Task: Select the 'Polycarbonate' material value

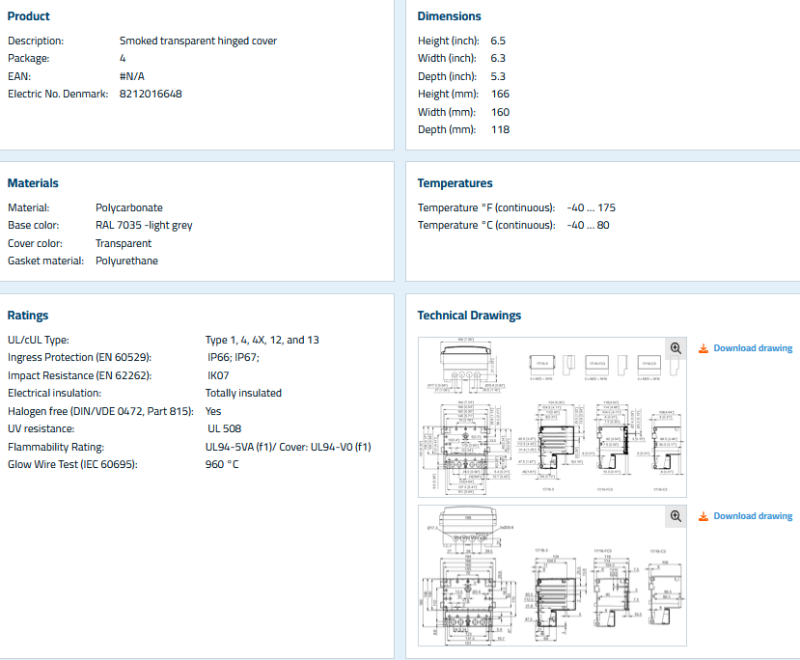Action: tap(128, 207)
